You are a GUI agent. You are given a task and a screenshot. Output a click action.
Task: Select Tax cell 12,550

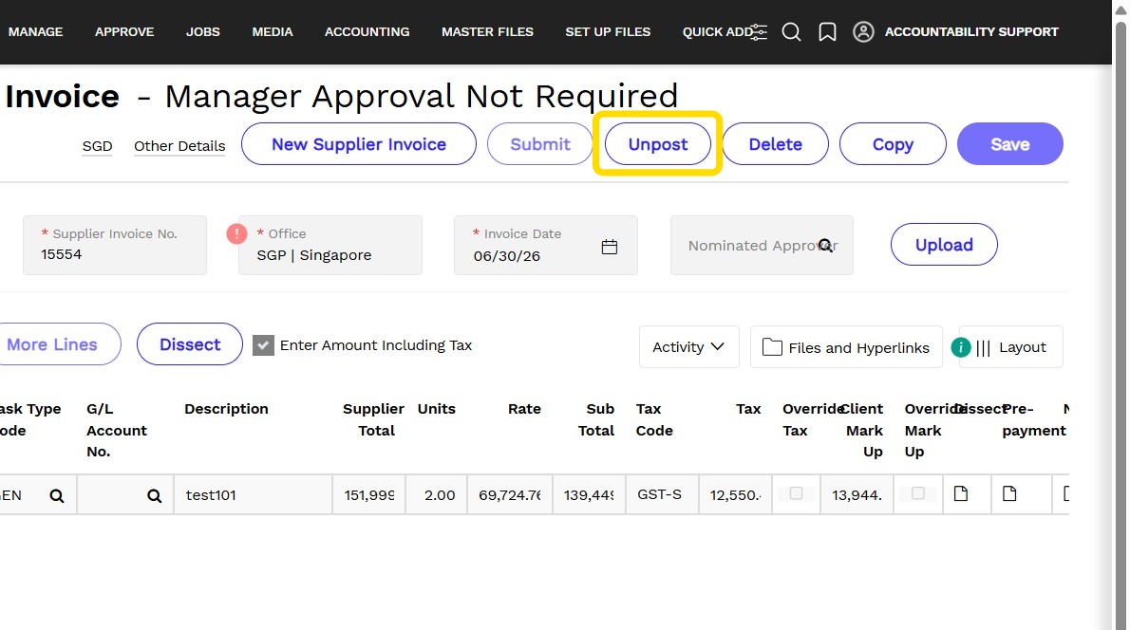click(735, 494)
